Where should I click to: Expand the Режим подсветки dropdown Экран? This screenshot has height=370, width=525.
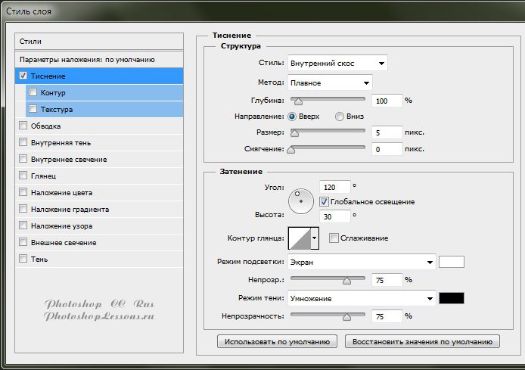(x=361, y=262)
